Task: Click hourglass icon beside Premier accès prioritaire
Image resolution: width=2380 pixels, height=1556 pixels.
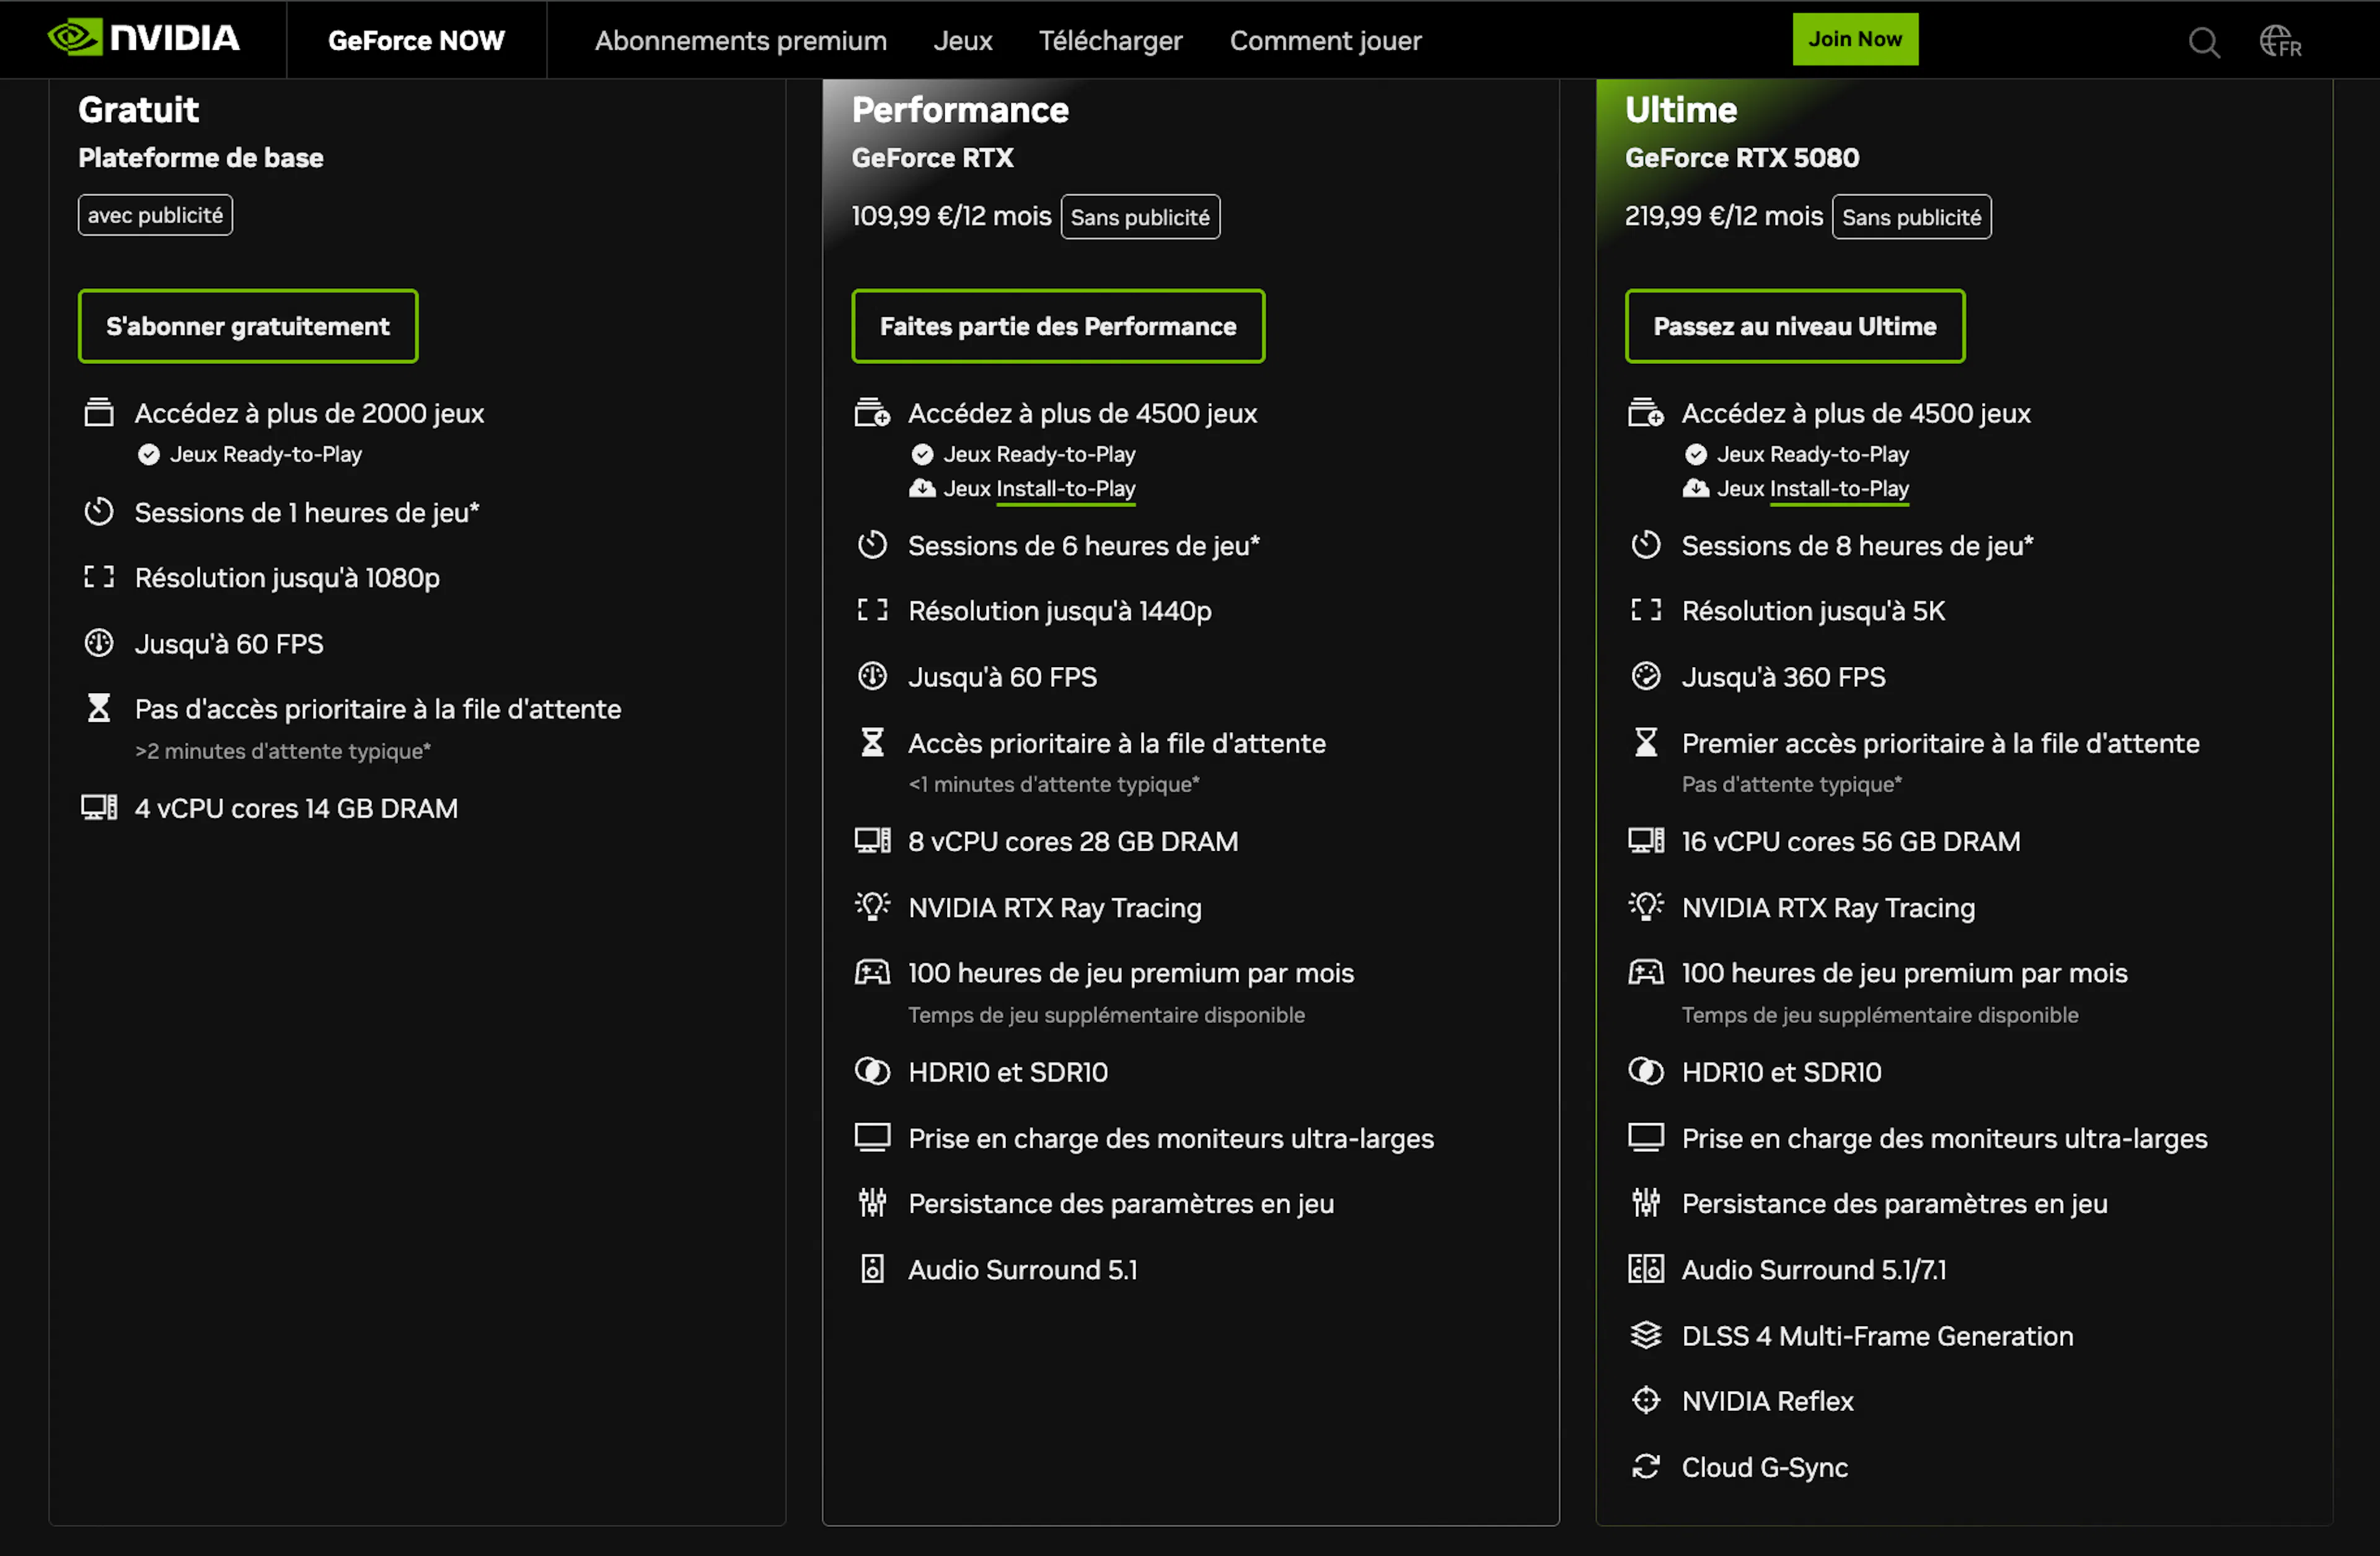Action: (x=1645, y=742)
